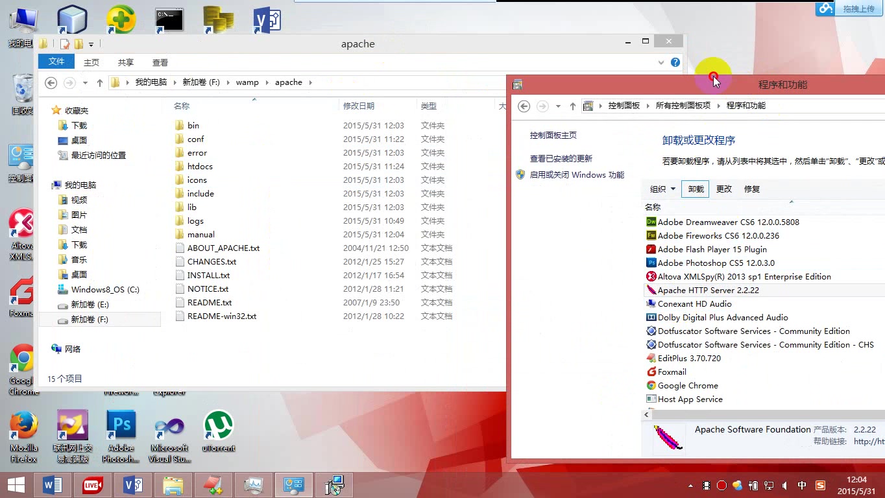885x498 pixels.
Task: Open Adobe Photoshop desktop shortcut
Action: click(x=121, y=436)
